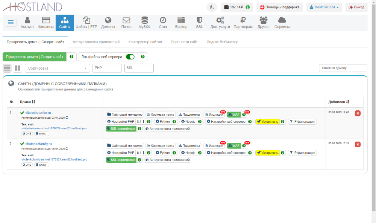The image size is (376, 223).
Task: Change PHP version 8.1 for vitalyshutenko.ru
Action: click(x=140, y=122)
